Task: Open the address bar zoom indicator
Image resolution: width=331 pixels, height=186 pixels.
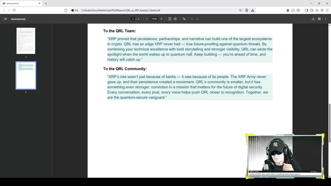Action: click(240, 10)
